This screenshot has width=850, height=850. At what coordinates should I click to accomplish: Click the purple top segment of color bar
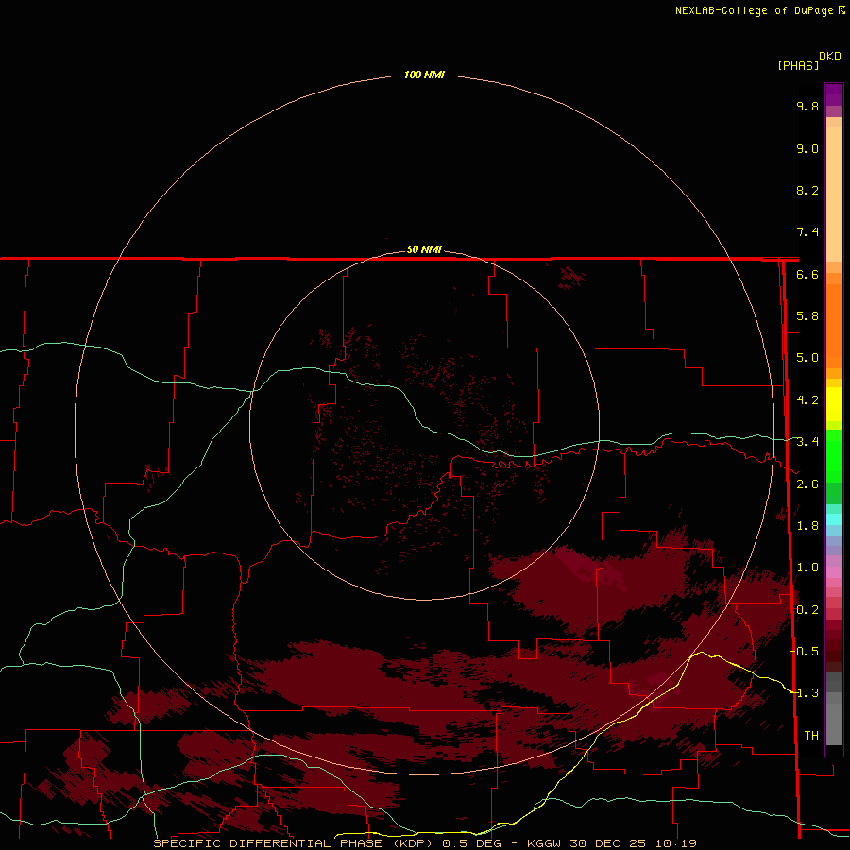(x=834, y=94)
